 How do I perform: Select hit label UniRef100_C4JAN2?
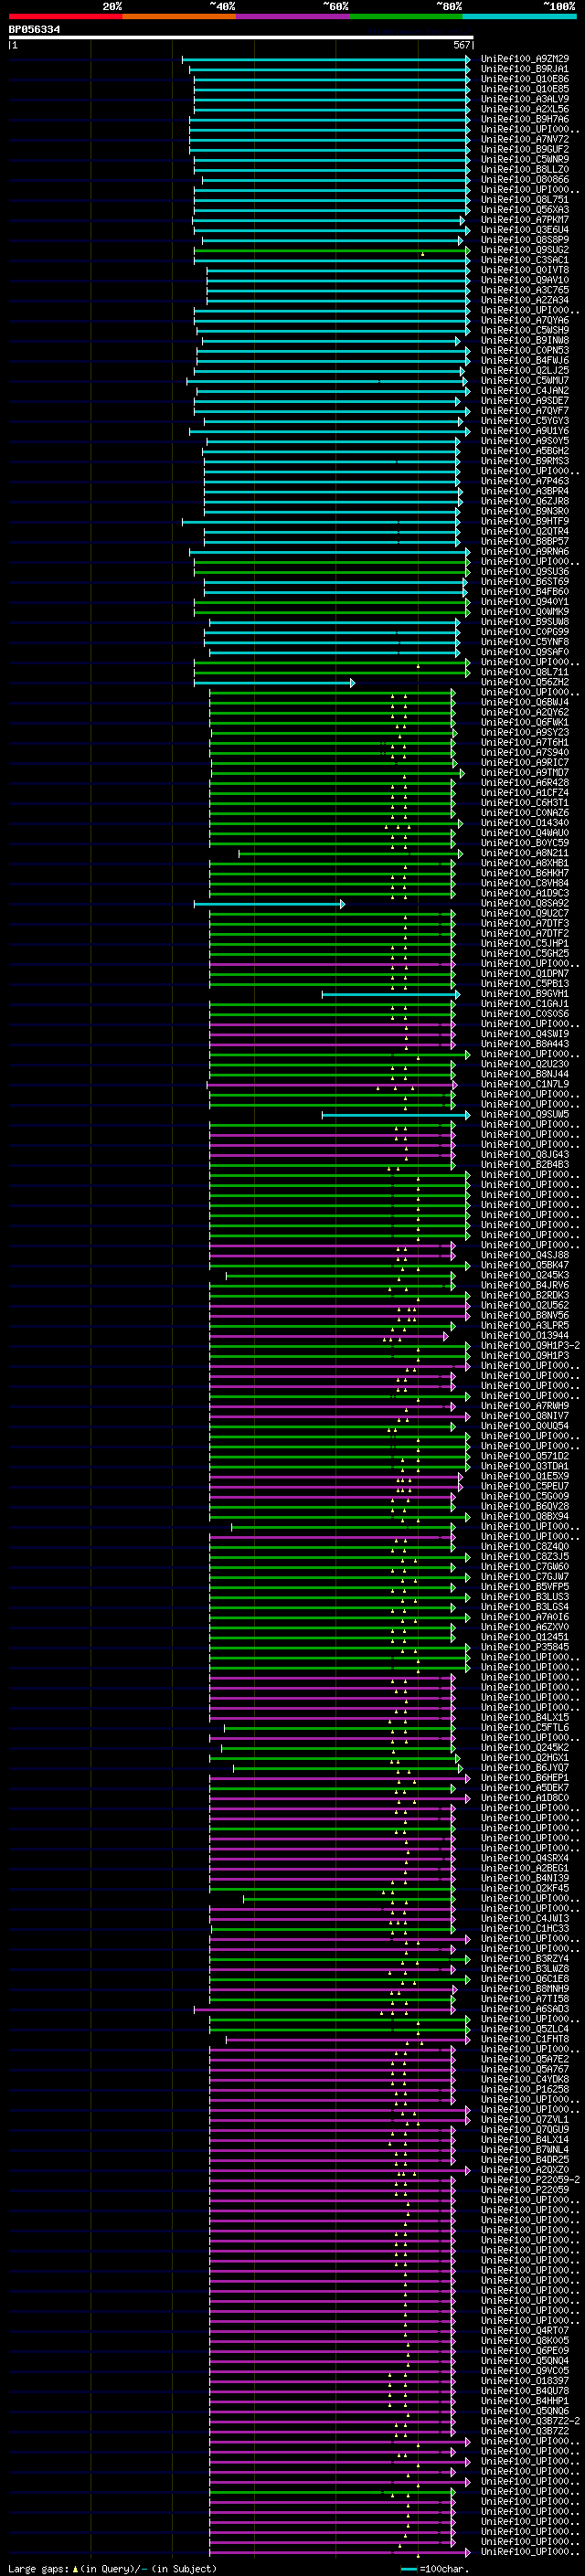(x=525, y=390)
